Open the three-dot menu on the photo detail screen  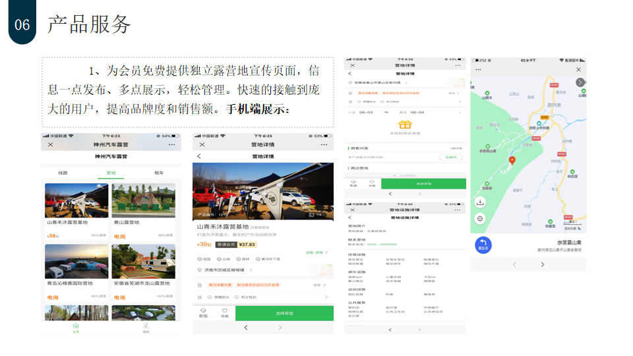(x=324, y=144)
